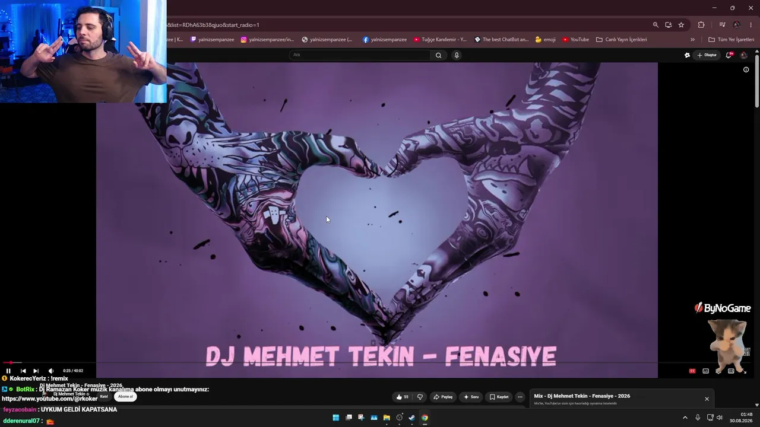Open Steam from taskbar
The image size is (760, 427).
click(x=412, y=418)
